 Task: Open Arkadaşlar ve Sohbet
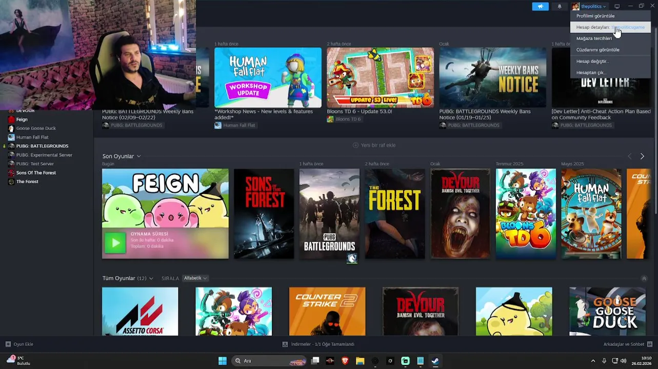tap(628, 344)
